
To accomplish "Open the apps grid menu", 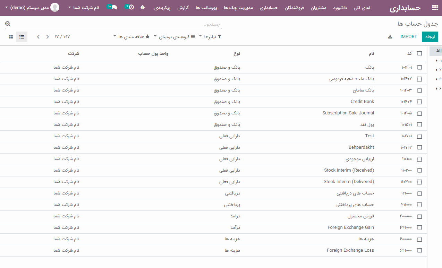I will tap(435, 8).
